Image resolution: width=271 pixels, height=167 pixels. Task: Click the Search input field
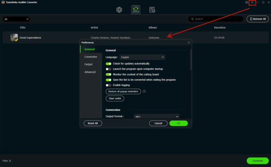(x=216, y=19)
